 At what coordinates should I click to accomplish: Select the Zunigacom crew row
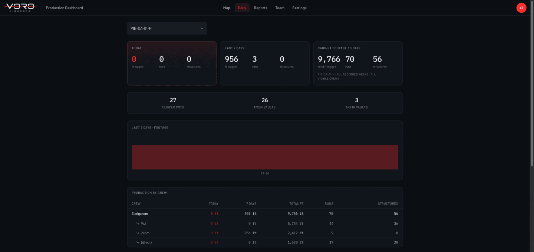(265, 213)
